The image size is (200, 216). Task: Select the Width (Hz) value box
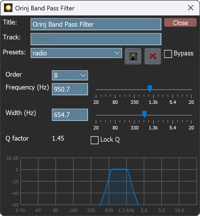click(x=70, y=115)
